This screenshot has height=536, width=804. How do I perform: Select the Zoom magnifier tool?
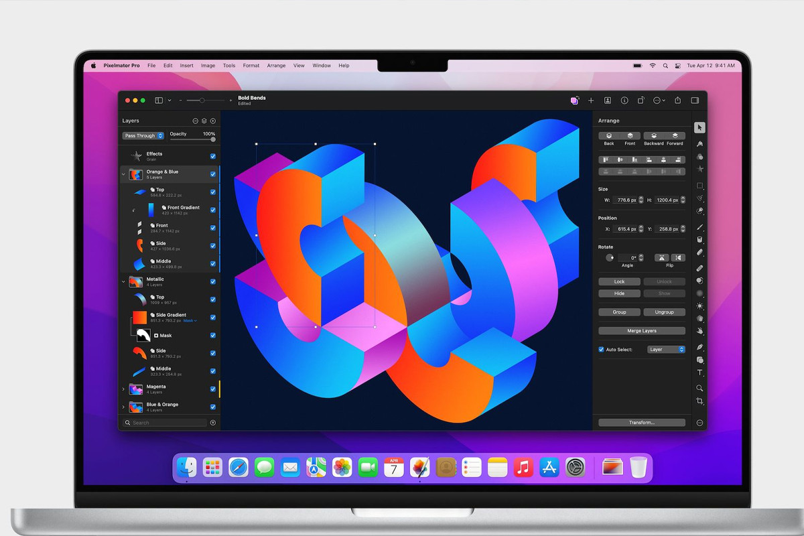point(699,388)
